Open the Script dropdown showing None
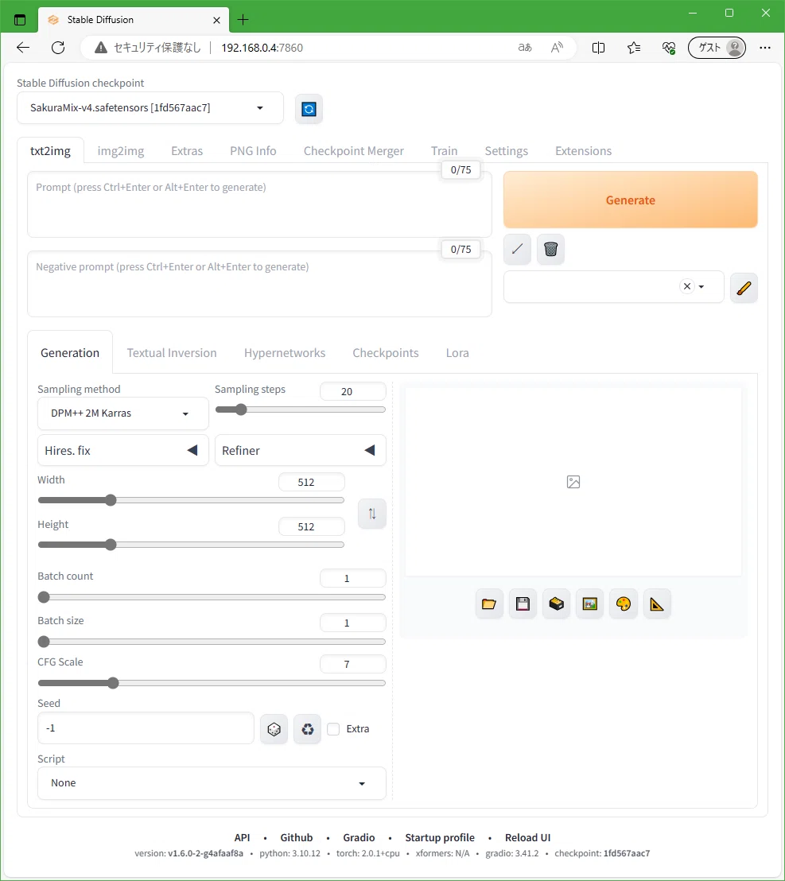This screenshot has height=881, width=785. coord(212,783)
